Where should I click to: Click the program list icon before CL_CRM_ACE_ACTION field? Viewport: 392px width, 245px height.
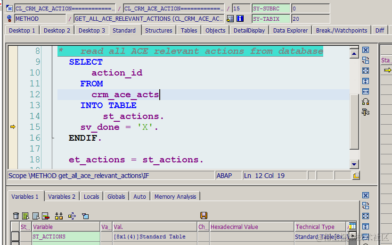9,8
